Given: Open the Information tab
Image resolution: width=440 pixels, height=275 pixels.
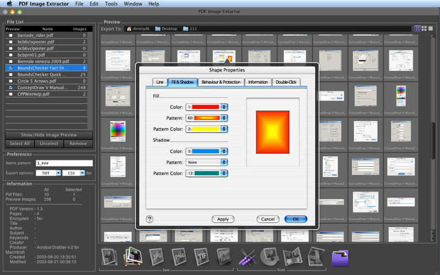Looking at the screenshot, I should (x=258, y=82).
